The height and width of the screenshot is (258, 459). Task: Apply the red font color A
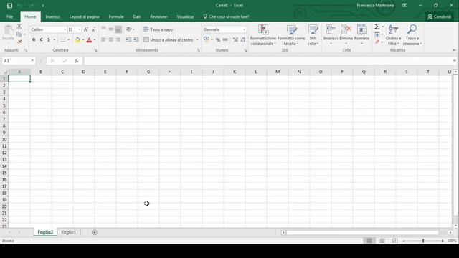click(x=89, y=40)
